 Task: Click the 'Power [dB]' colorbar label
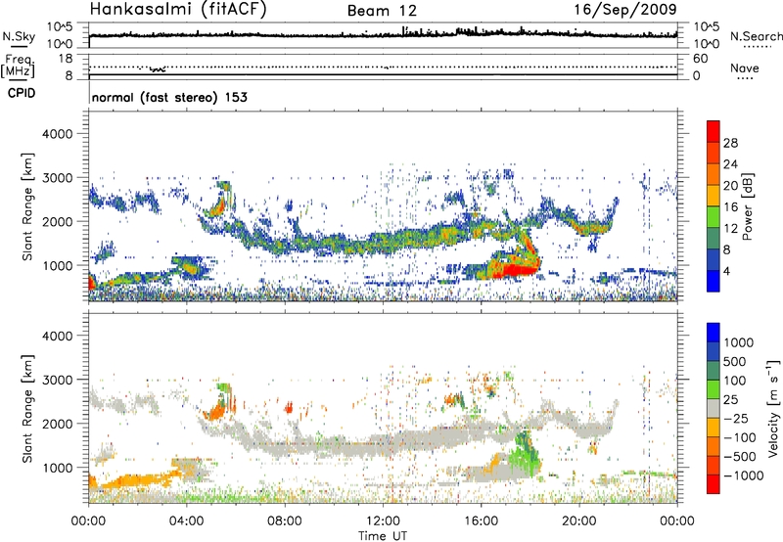pyautogui.click(x=748, y=206)
